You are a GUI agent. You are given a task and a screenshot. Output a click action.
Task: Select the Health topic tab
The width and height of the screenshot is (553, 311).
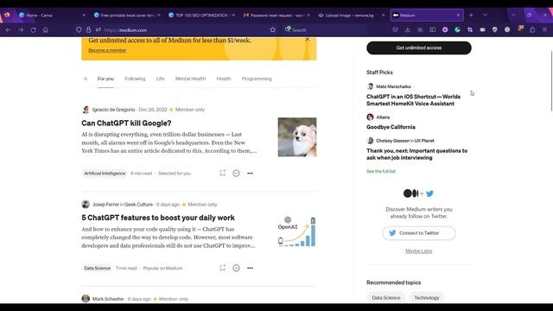pyautogui.click(x=224, y=79)
